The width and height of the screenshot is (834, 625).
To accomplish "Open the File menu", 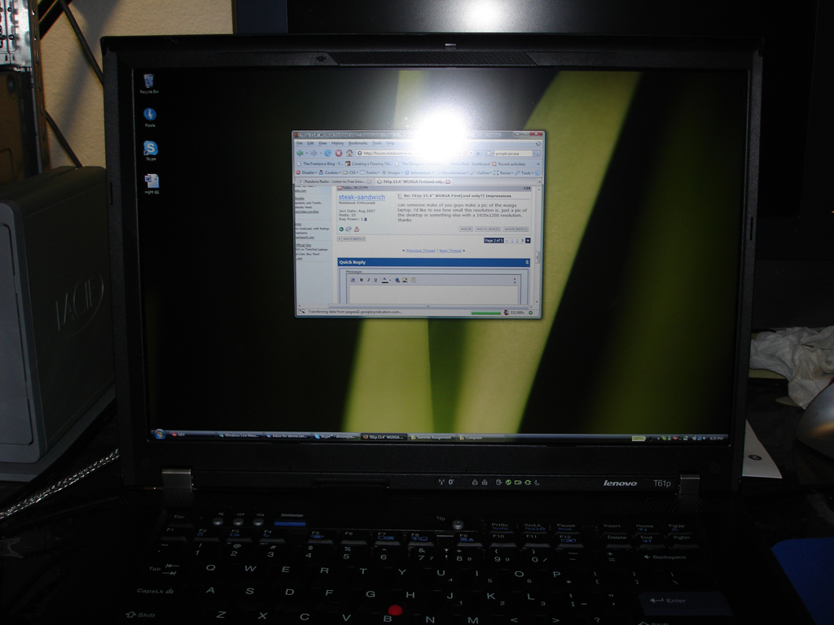I will 300,143.
